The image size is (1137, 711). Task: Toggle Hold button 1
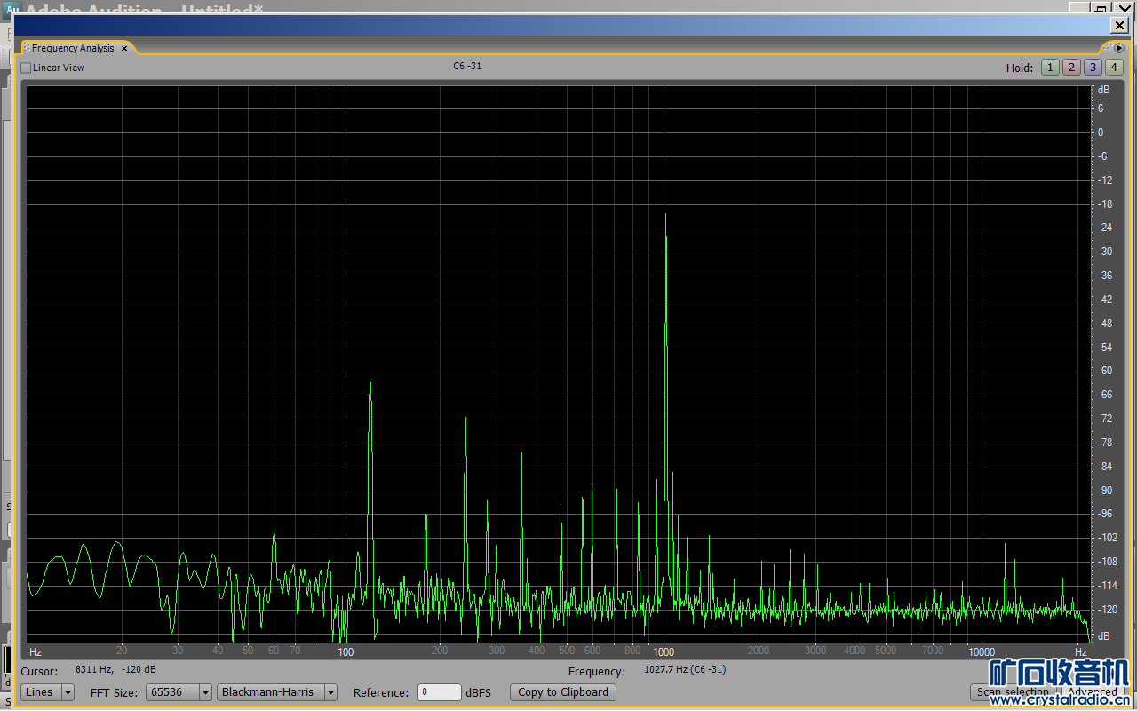click(x=1050, y=68)
